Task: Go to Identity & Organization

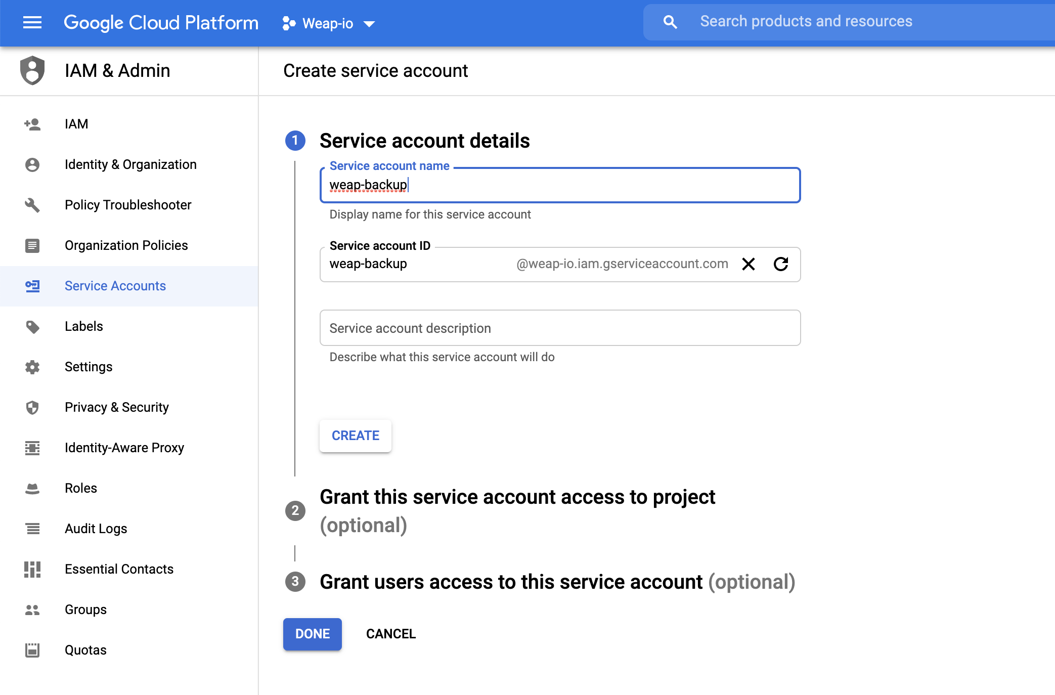Action: tap(129, 164)
